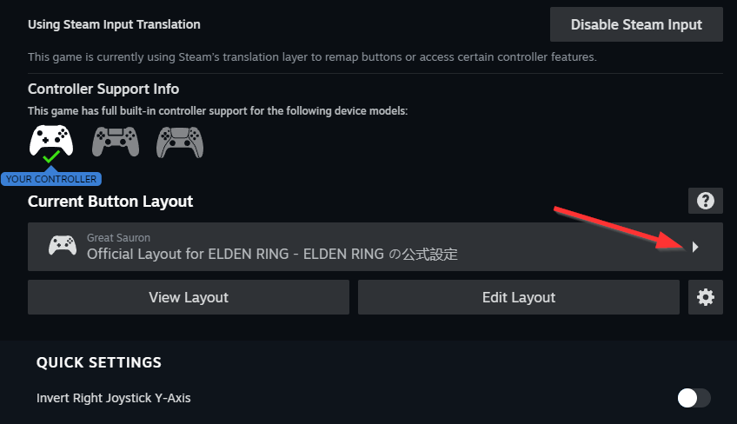Open help via the question mark icon
Viewport: 737px width, 424px height.
pyautogui.click(x=705, y=201)
